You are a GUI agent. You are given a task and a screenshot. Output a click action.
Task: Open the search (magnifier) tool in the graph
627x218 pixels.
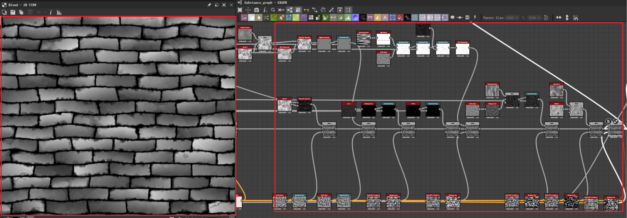(x=273, y=10)
